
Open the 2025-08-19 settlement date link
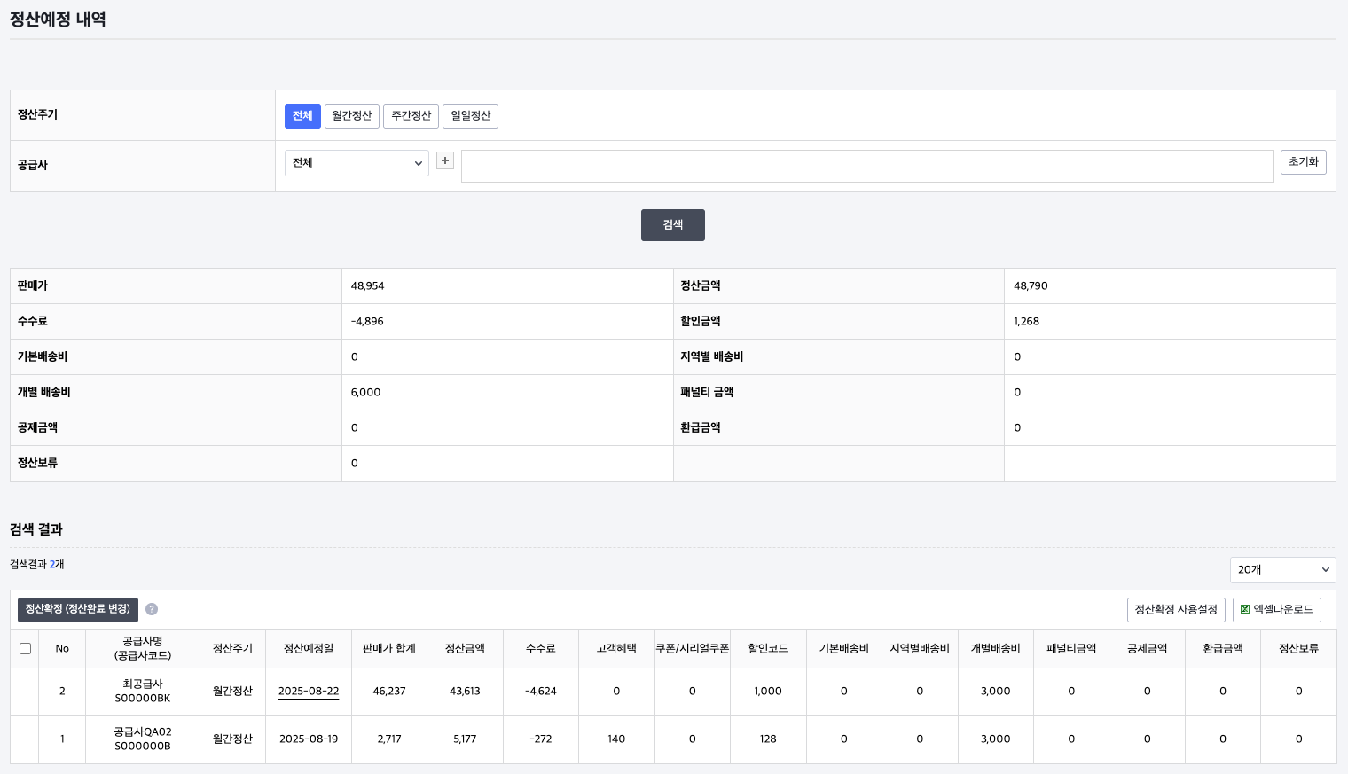click(309, 739)
